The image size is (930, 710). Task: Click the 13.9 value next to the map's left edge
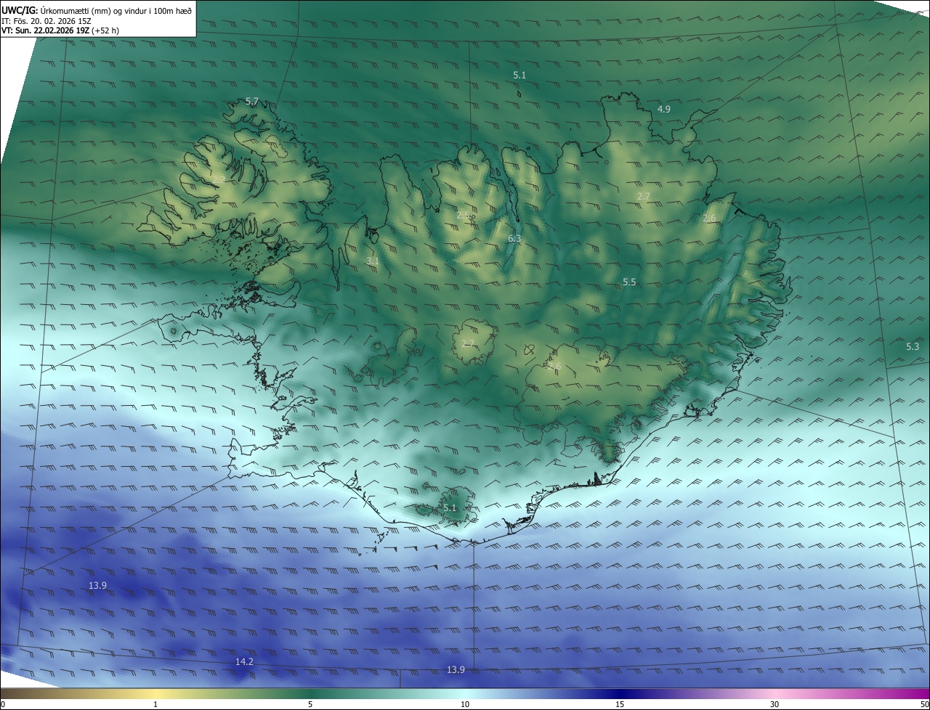pos(98,585)
